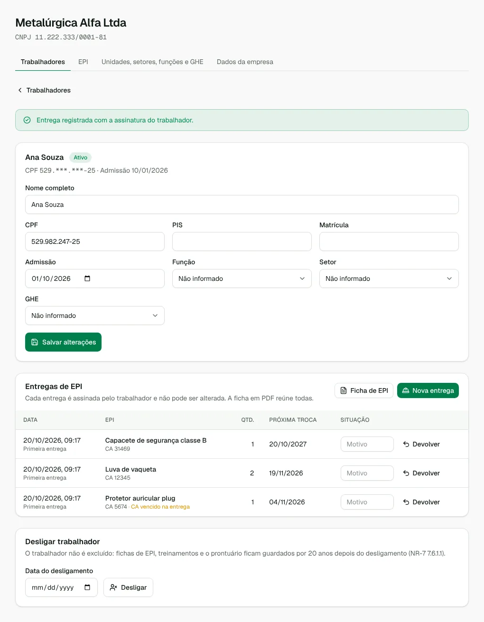Focus the Nome completo field
Image resolution: width=484 pixels, height=622 pixels.
(242, 204)
